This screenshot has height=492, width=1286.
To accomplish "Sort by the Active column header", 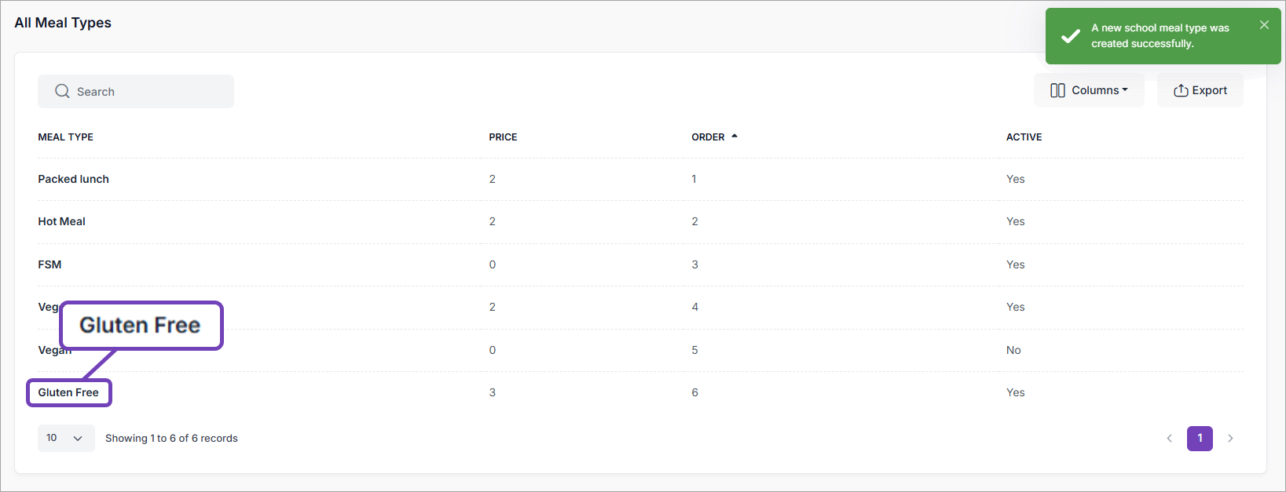I will click(1024, 137).
